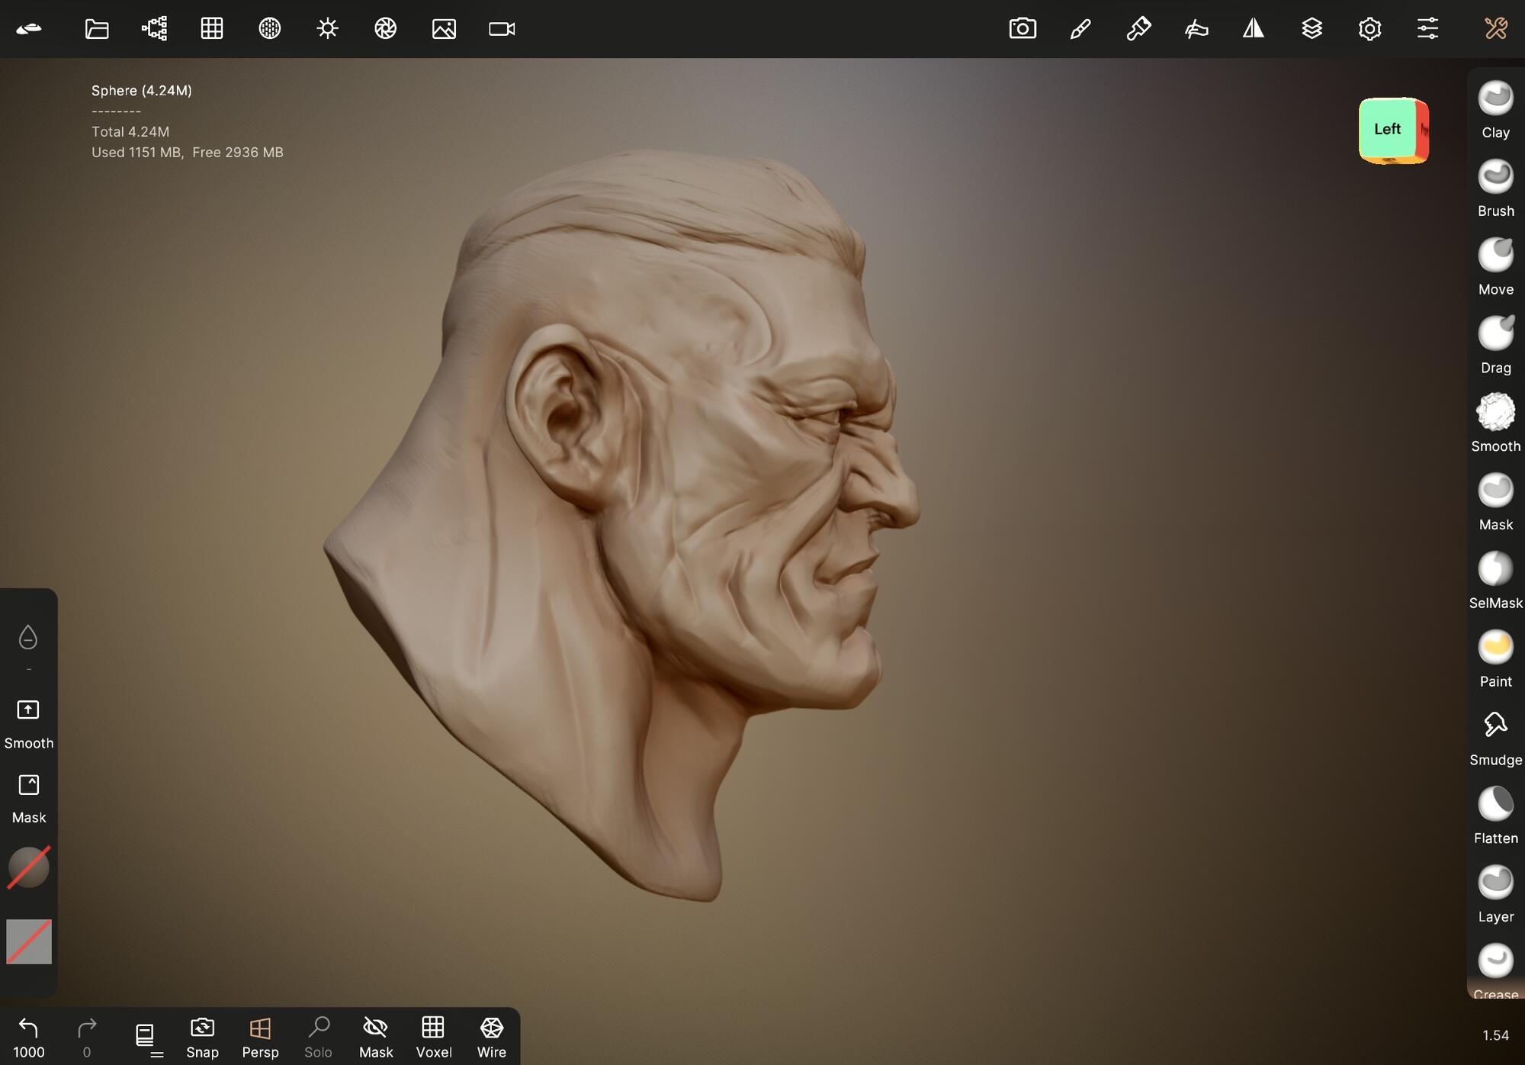Toggle Mask visibility in bottom bar
Screen dimensions: 1525x1065
coord(375,1037)
